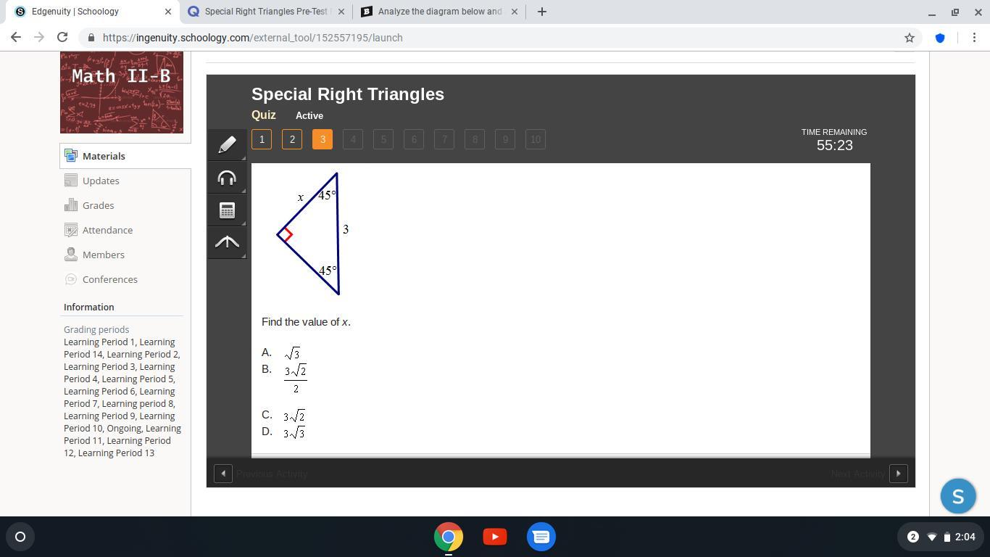The image size is (990, 557).
Task: Click the Time Remaining countdown timer
Action: [x=834, y=140]
